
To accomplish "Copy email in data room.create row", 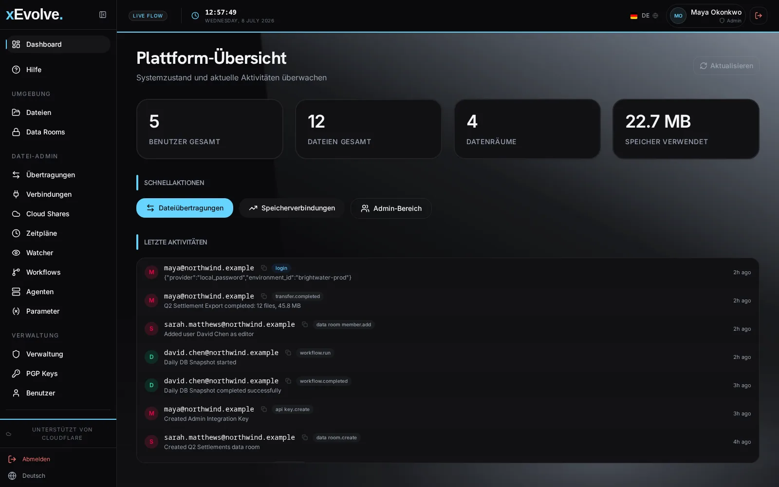I will coord(305,437).
